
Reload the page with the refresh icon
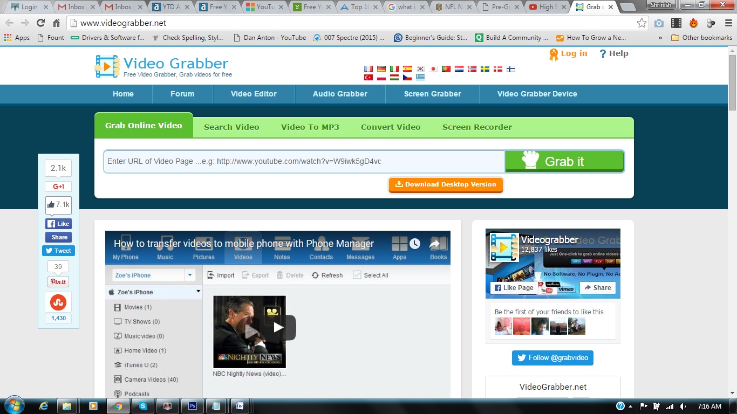coord(40,23)
